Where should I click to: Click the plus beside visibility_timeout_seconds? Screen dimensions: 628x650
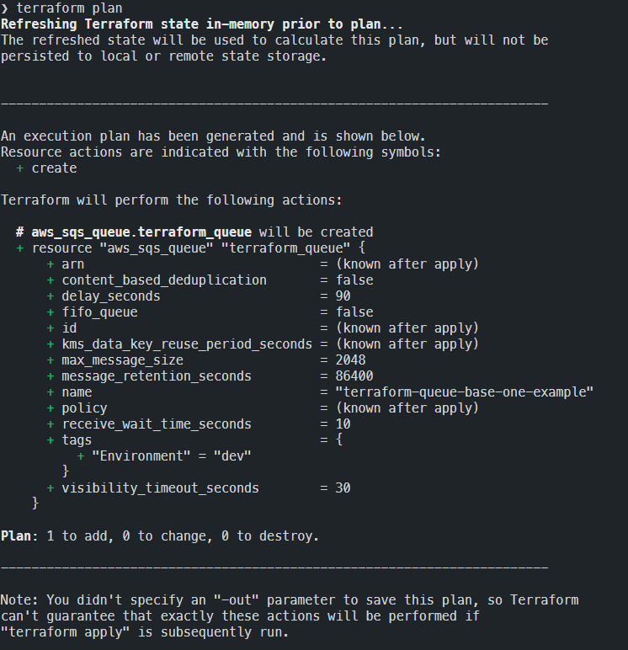pos(51,487)
